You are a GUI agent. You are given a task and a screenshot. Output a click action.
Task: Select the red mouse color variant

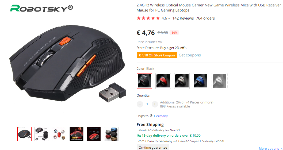(x=163, y=81)
